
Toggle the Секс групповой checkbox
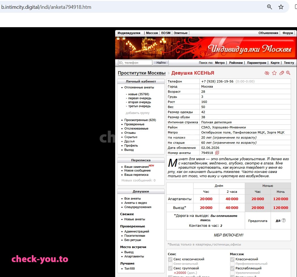[x=170, y=268]
